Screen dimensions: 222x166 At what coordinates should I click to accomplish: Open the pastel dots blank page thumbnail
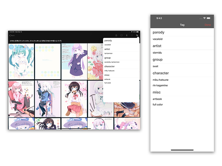48,61
